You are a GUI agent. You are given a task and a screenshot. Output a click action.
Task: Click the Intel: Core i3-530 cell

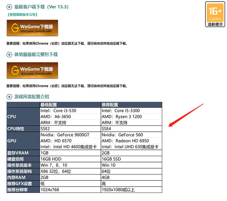click(70, 111)
